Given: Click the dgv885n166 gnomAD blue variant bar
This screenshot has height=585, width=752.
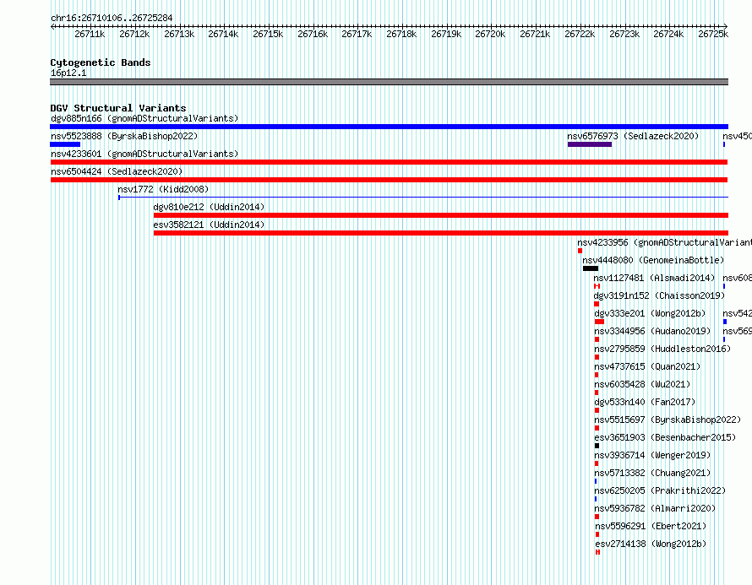Looking at the screenshot, I should 389,127.
